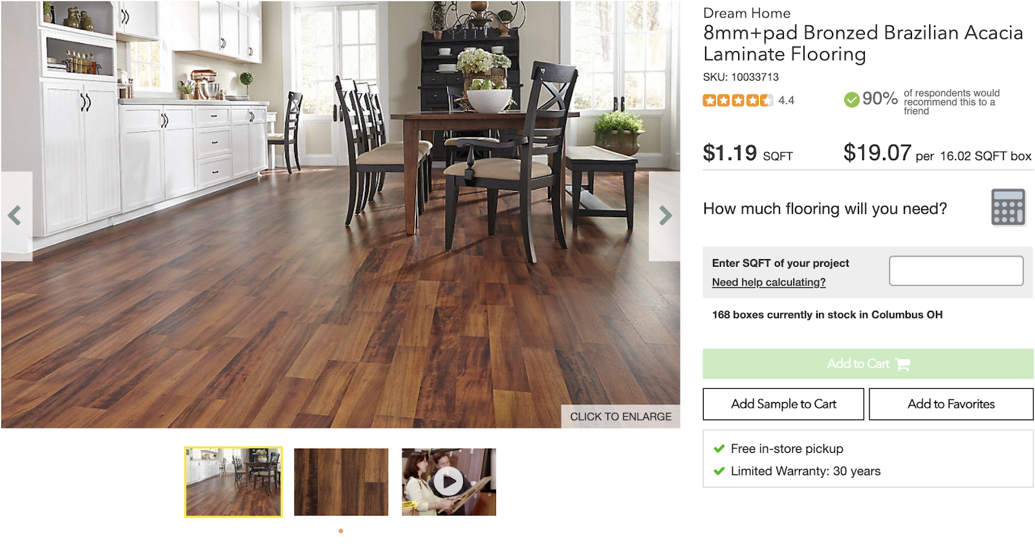The width and height of the screenshot is (1035, 546).
Task: Advance to next product image arrow
Action: (664, 216)
